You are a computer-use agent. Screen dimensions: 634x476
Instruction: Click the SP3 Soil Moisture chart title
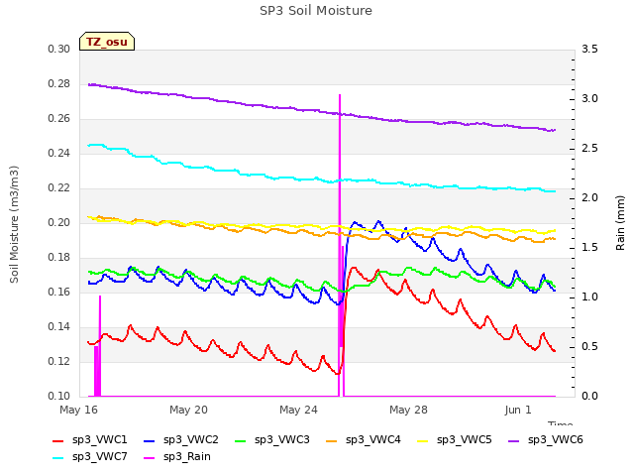coord(316,11)
